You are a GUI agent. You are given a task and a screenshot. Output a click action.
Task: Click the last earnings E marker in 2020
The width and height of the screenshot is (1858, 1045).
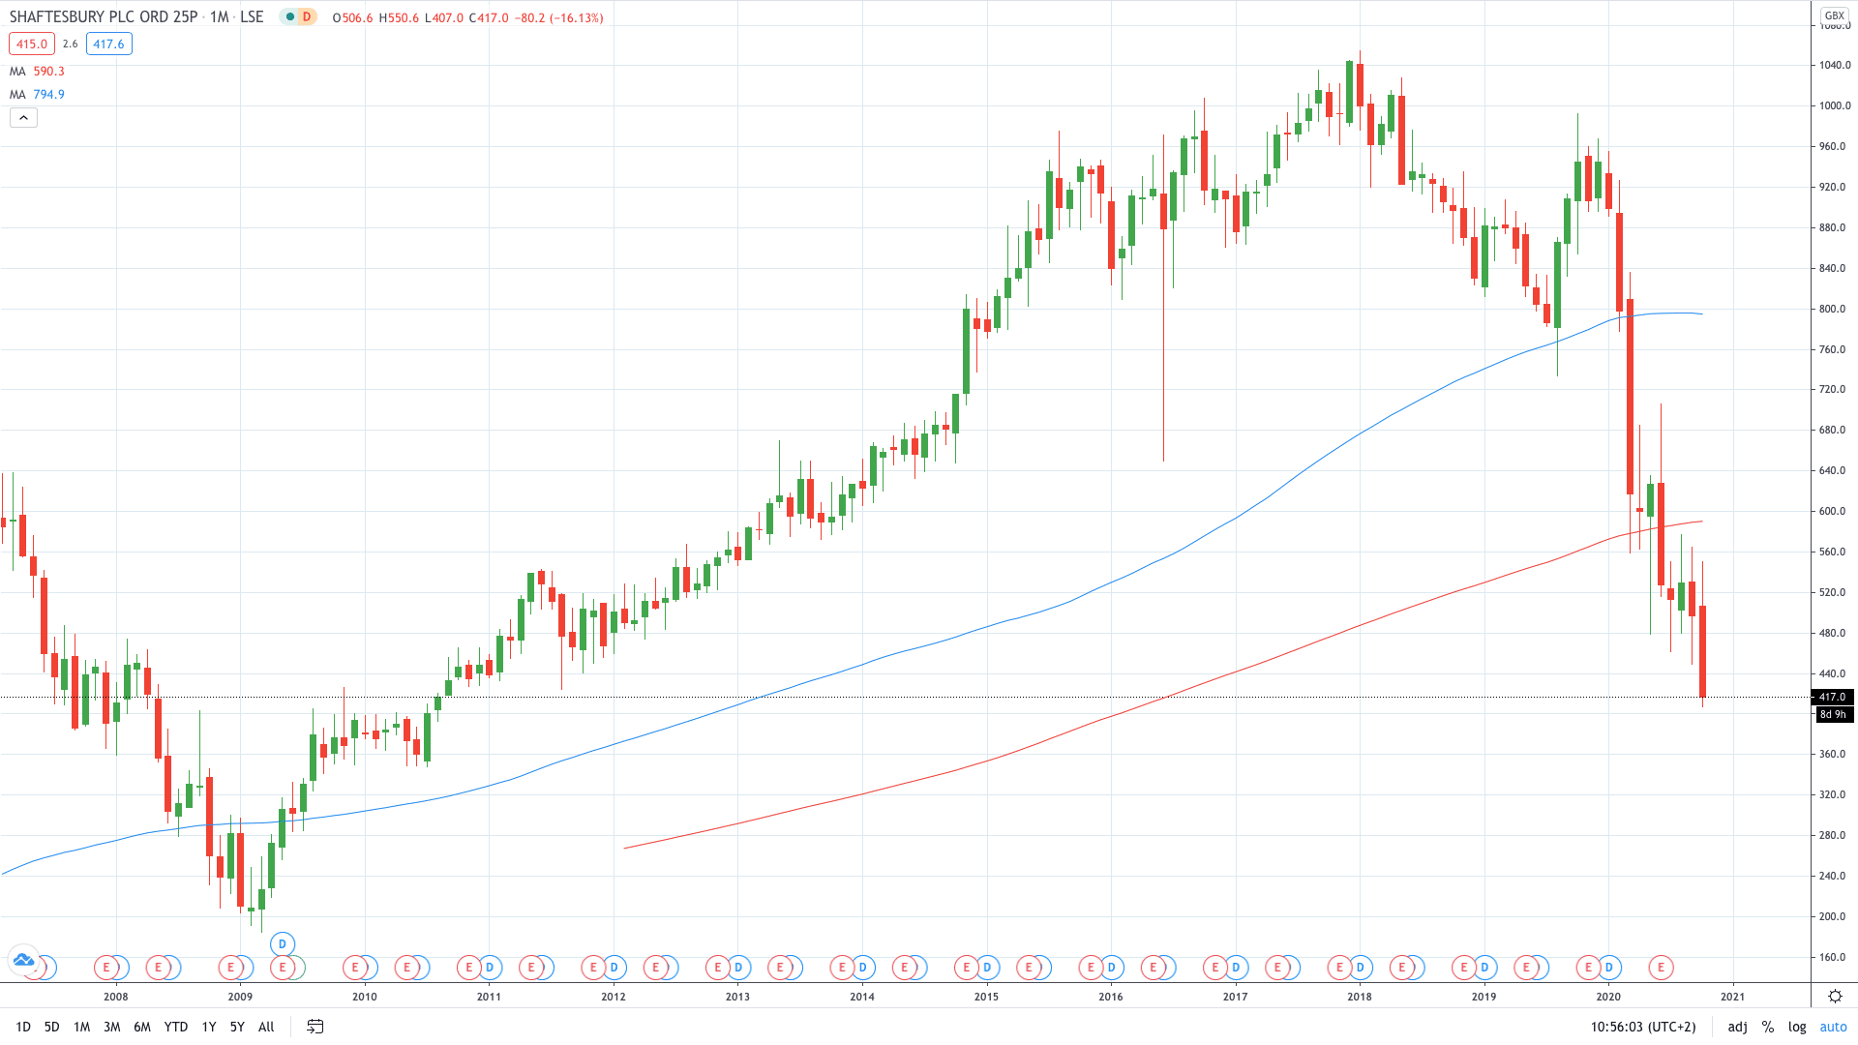[1661, 967]
